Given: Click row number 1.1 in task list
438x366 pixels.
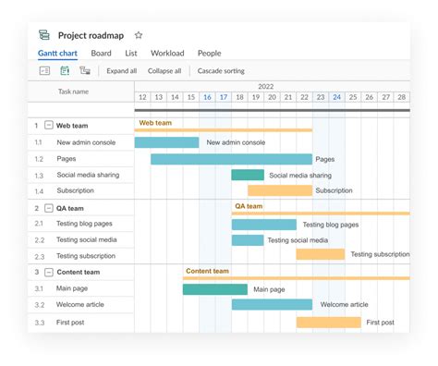Looking at the screenshot, I should coord(38,142).
